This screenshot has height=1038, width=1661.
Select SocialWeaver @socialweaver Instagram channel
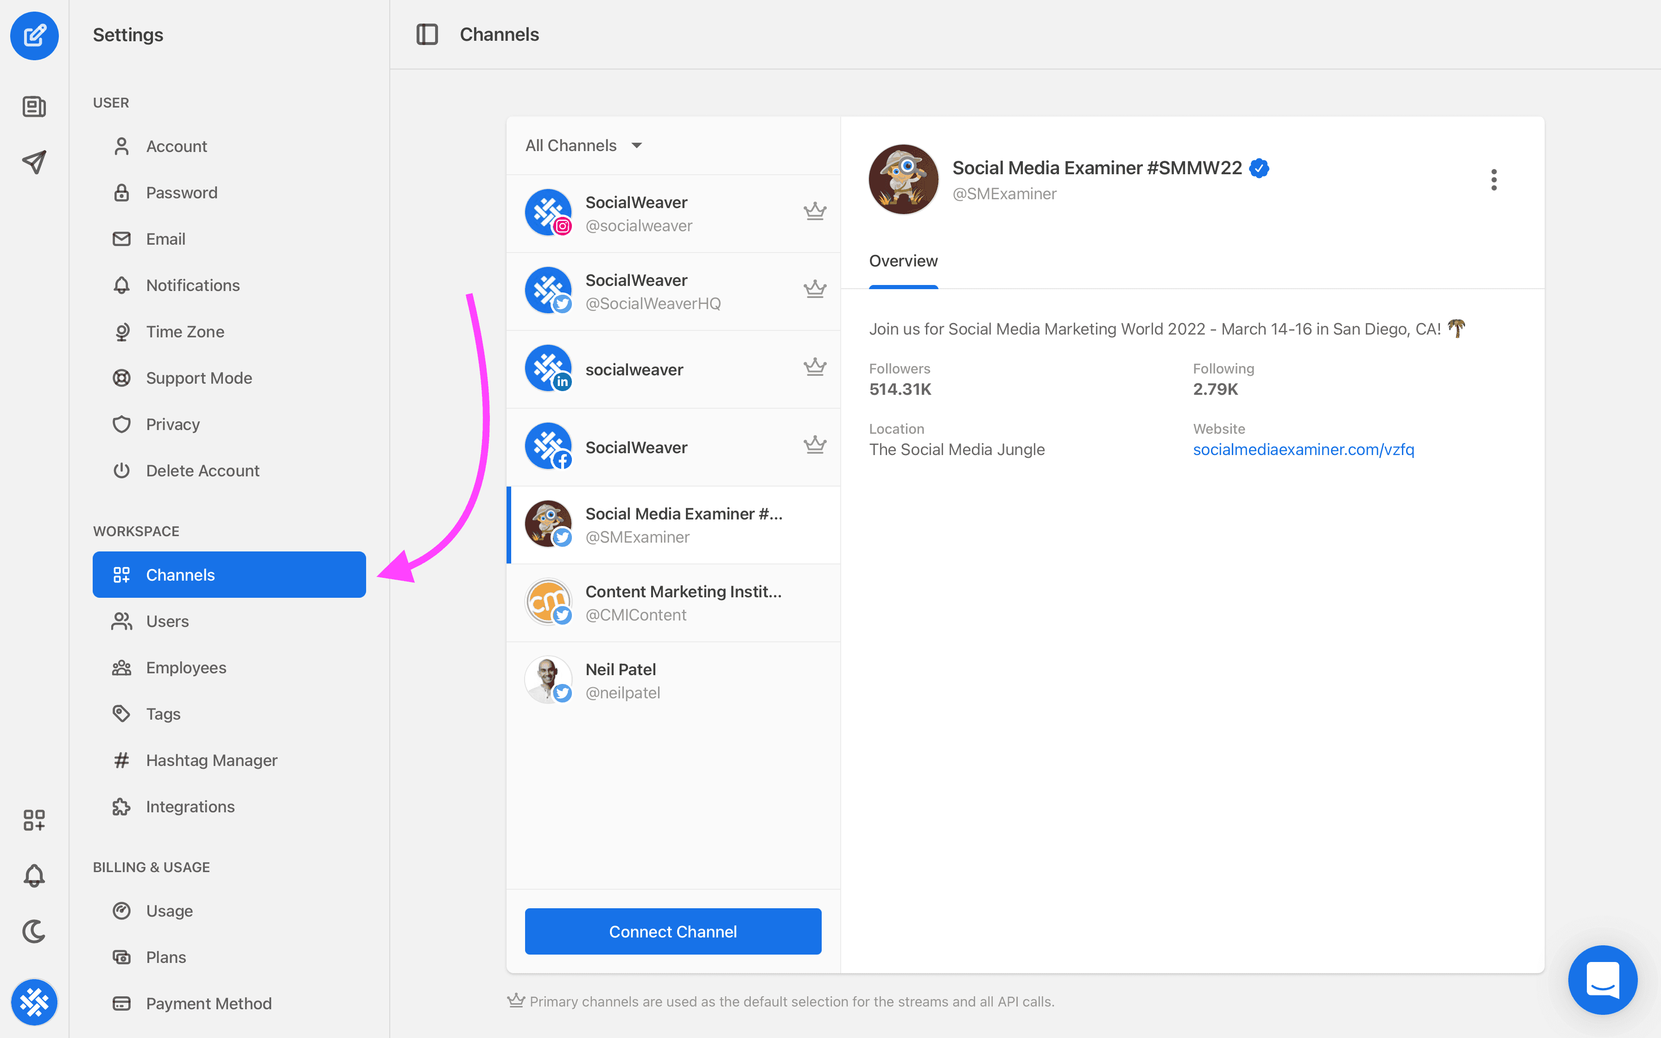pyautogui.click(x=673, y=214)
